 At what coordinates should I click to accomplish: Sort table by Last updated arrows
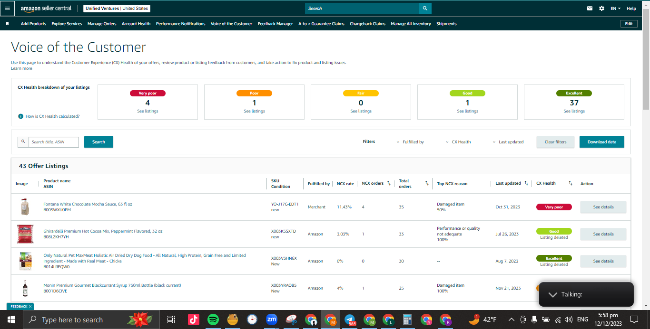[x=526, y=183]
